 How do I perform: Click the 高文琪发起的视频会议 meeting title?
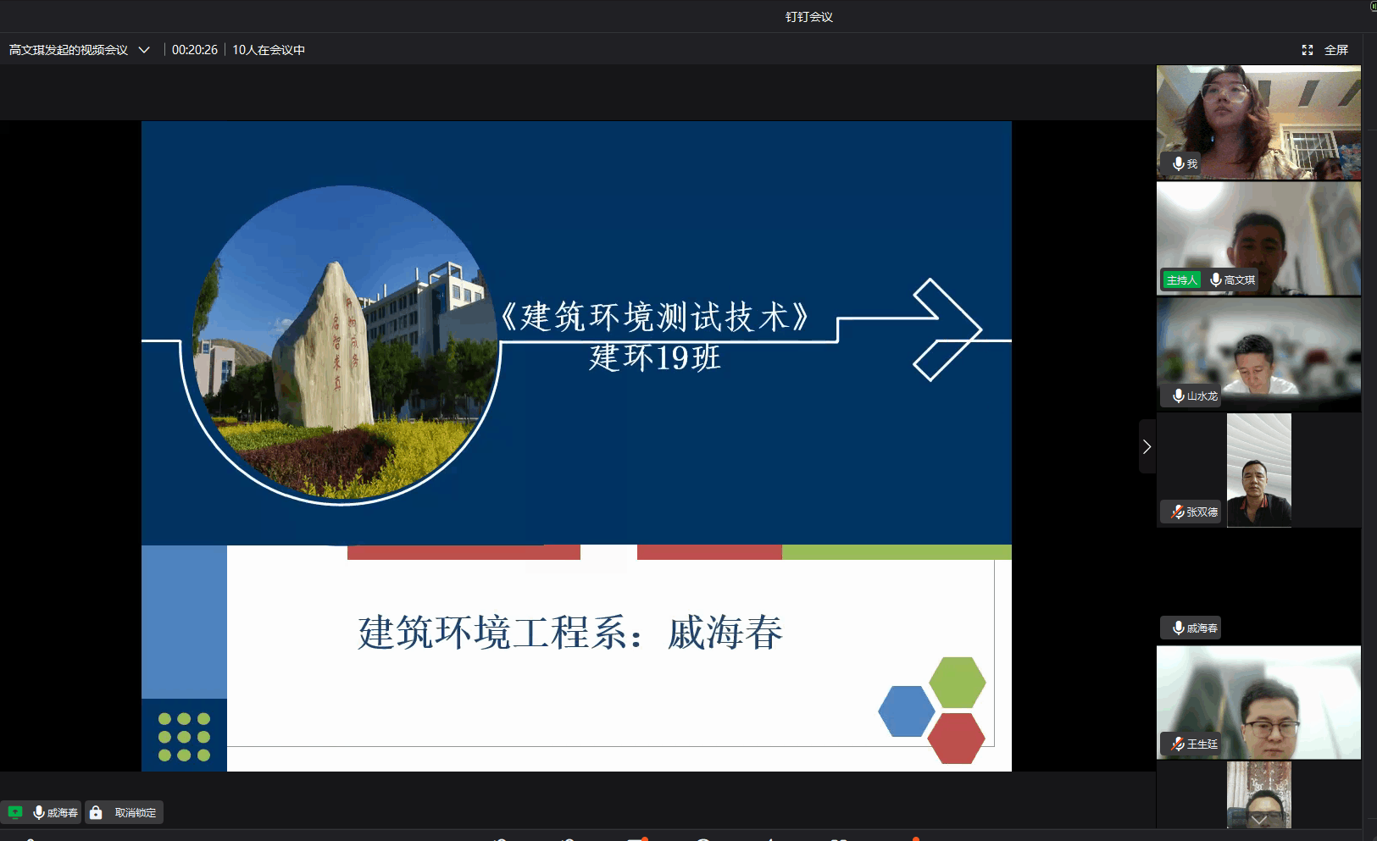coord(69,50)
